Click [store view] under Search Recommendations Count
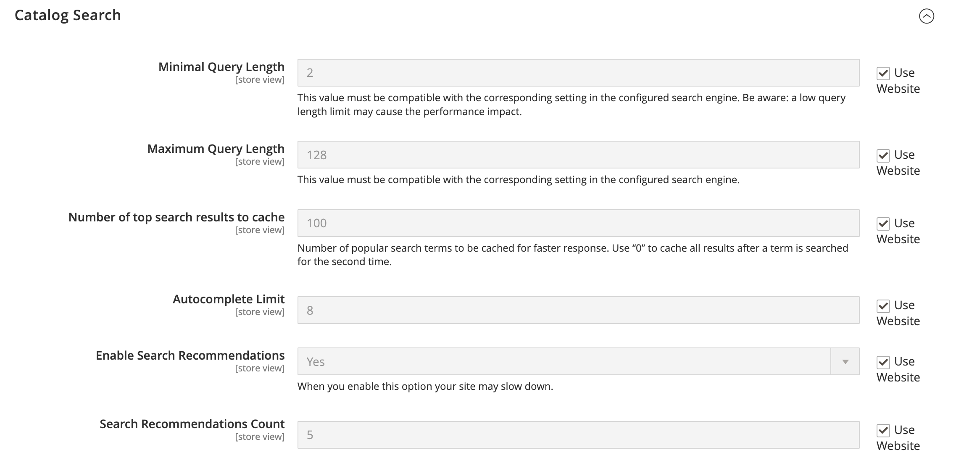 (260, 437)
